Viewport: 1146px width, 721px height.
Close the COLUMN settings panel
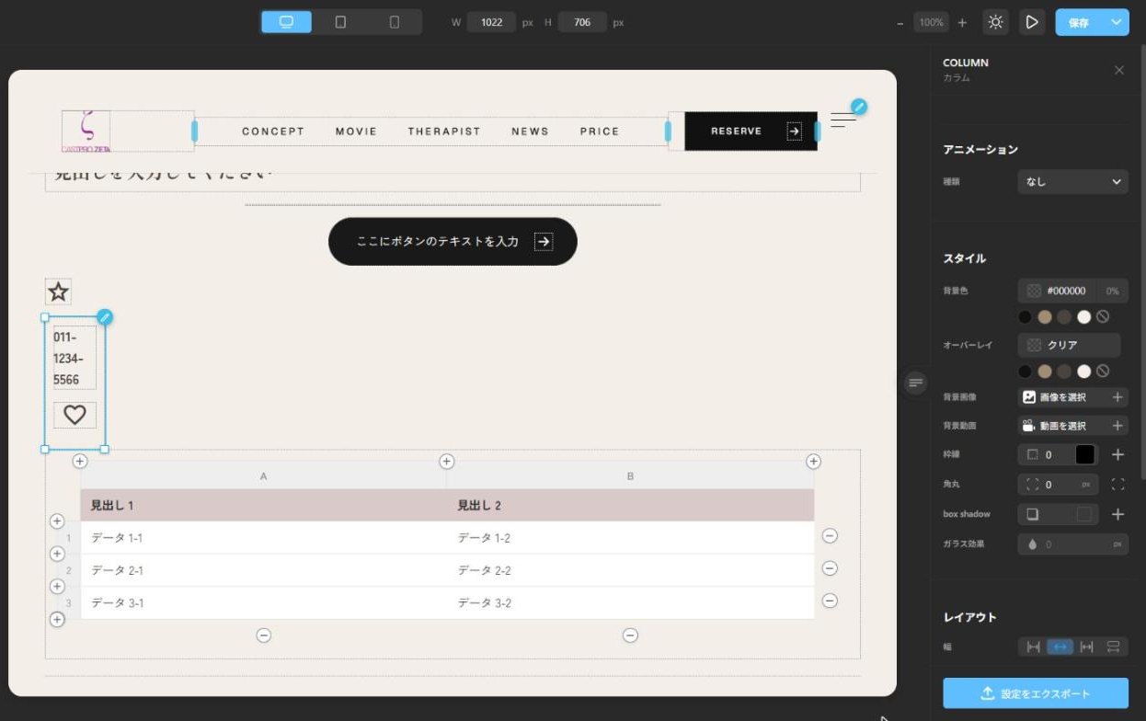1118,70
